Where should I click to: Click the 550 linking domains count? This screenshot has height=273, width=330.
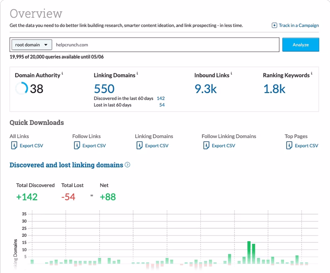(104, 88)
